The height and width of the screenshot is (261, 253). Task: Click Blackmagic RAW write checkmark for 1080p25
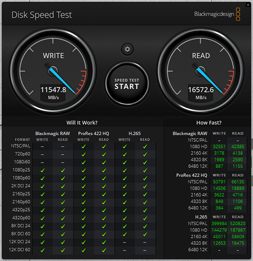pyautogui.click(x=43, y=171)
